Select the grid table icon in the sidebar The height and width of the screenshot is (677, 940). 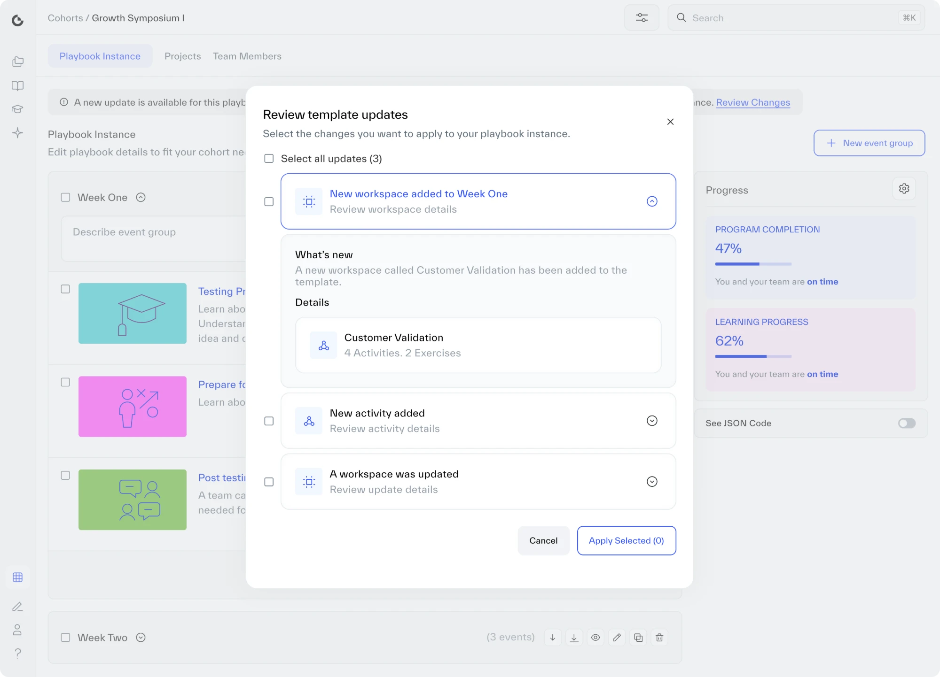tap(17, 577)
